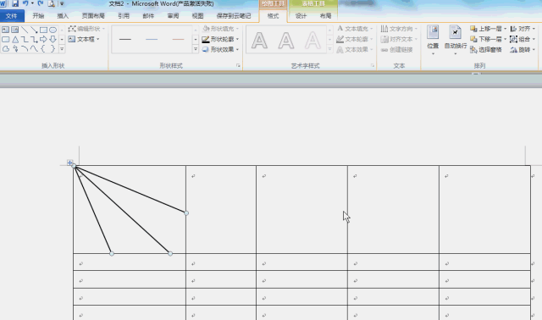Open 形状样式 dialog launcher
This screenshot has width=542, height=320.
click(x=238, y=65)
